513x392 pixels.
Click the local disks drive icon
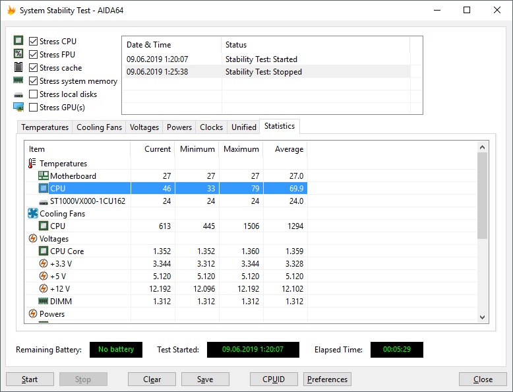[18, 95]
